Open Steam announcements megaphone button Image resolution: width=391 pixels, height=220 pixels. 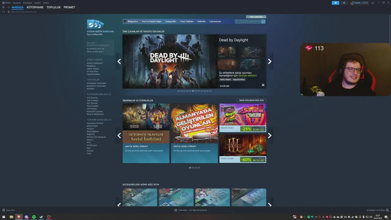335,3
